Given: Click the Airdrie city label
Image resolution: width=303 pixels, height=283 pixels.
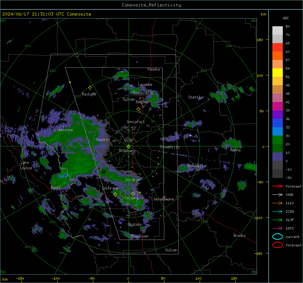Looking at the screenshot, I should [x=133, y=180].
